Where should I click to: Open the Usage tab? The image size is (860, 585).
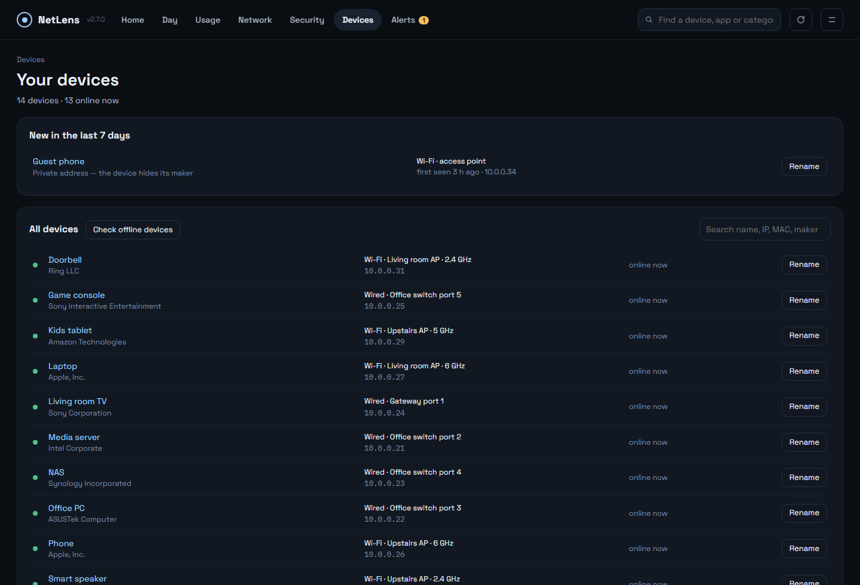[208, 20]
